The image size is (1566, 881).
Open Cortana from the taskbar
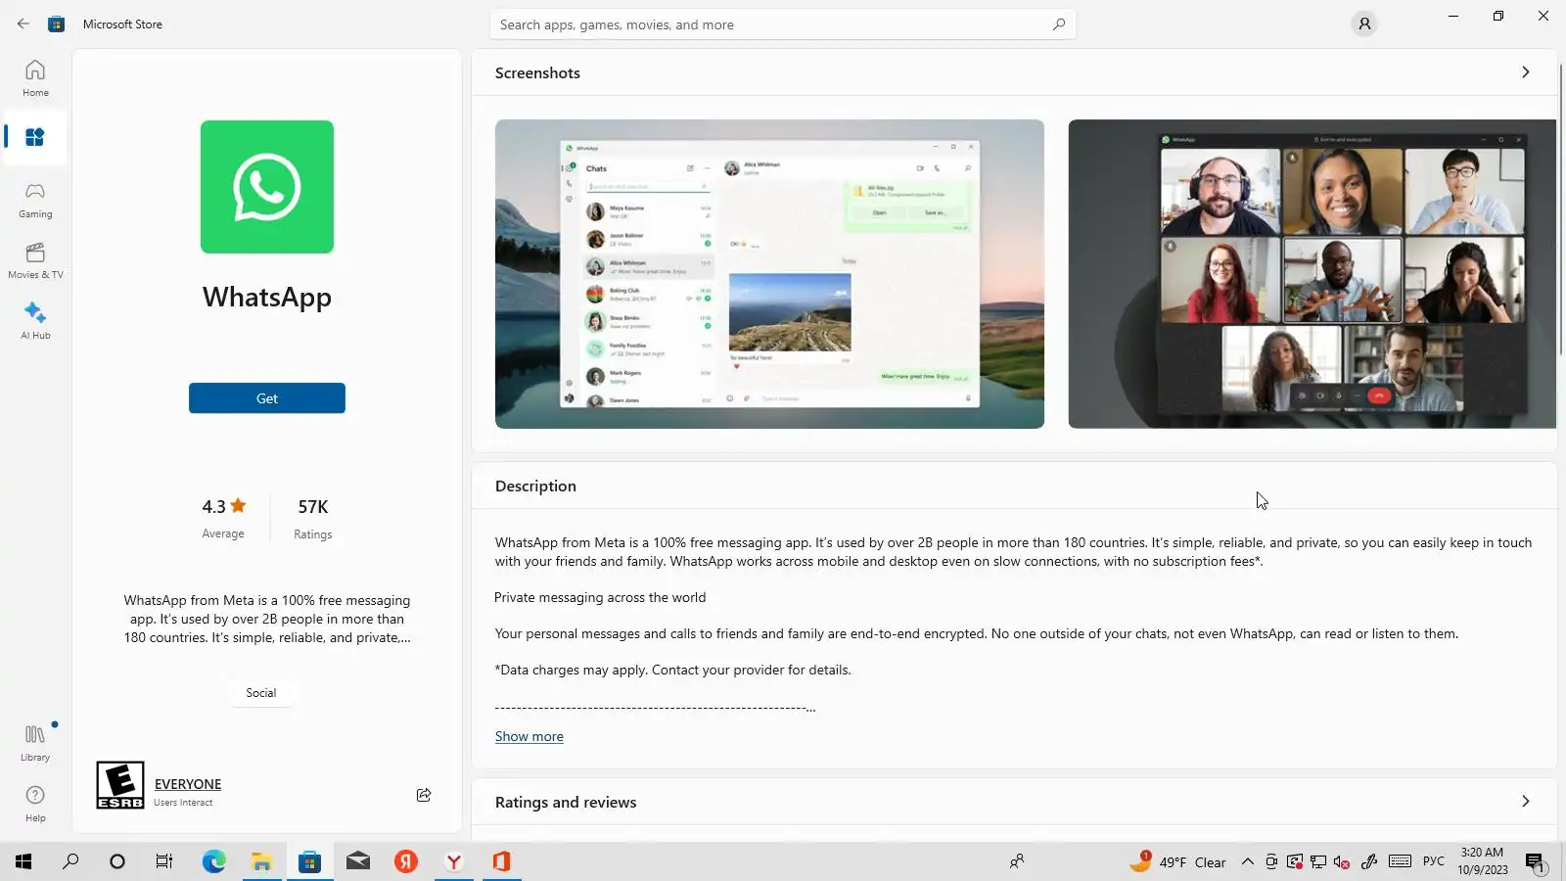coord(117,861)
